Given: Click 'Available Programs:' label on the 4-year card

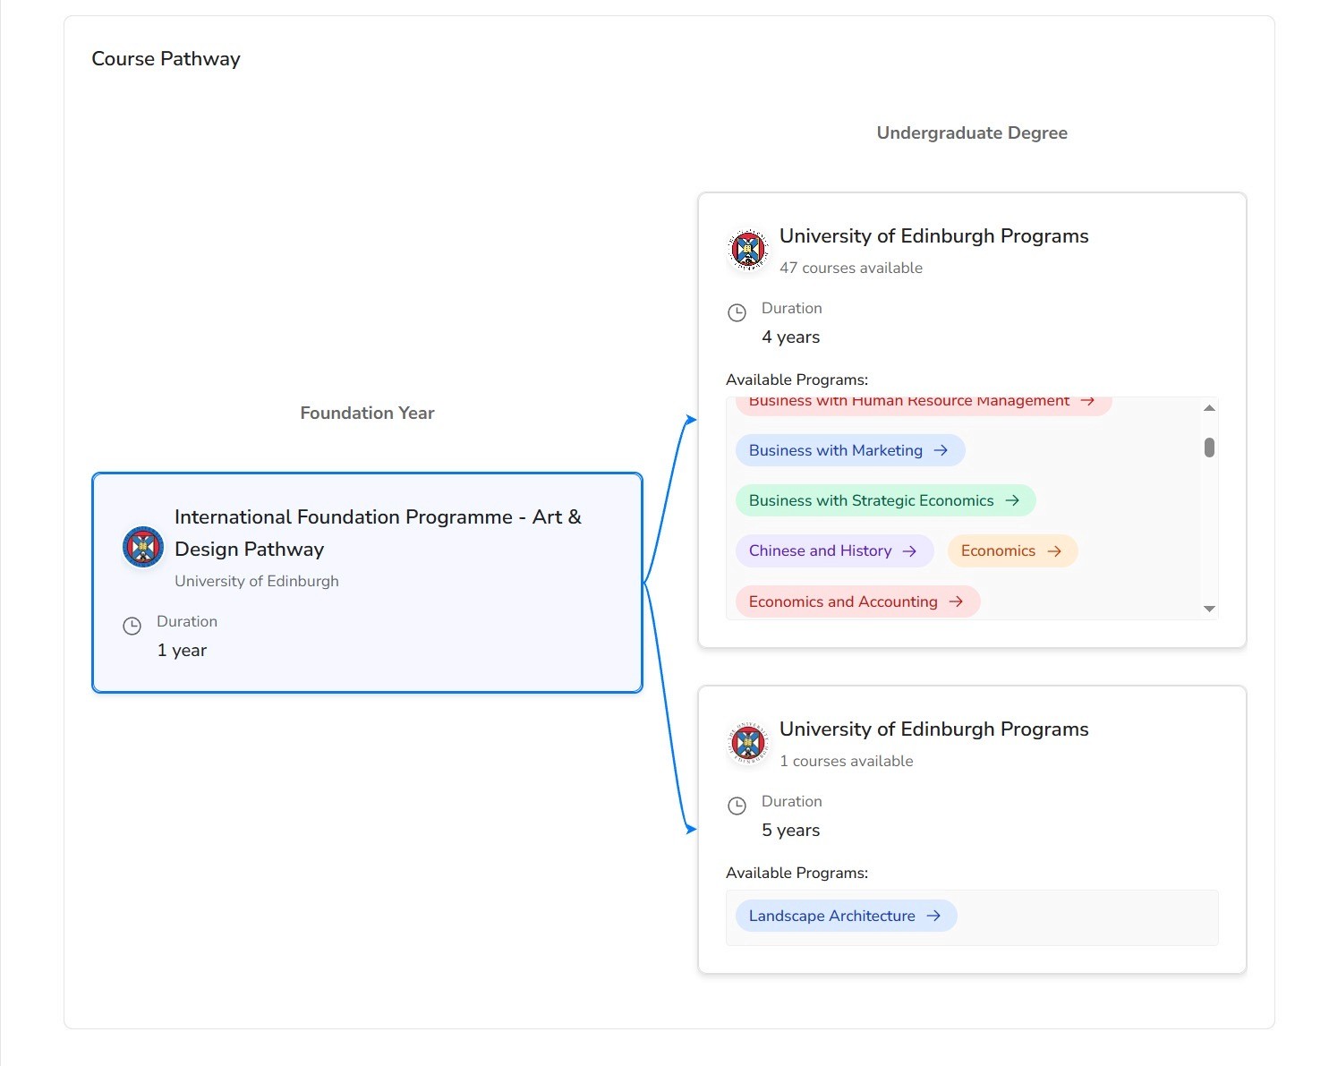Looking at the screenshot, I should tap(797, 379).
